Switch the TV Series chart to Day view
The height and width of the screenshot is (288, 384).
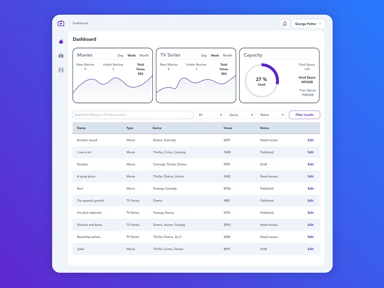coord(204,55)
